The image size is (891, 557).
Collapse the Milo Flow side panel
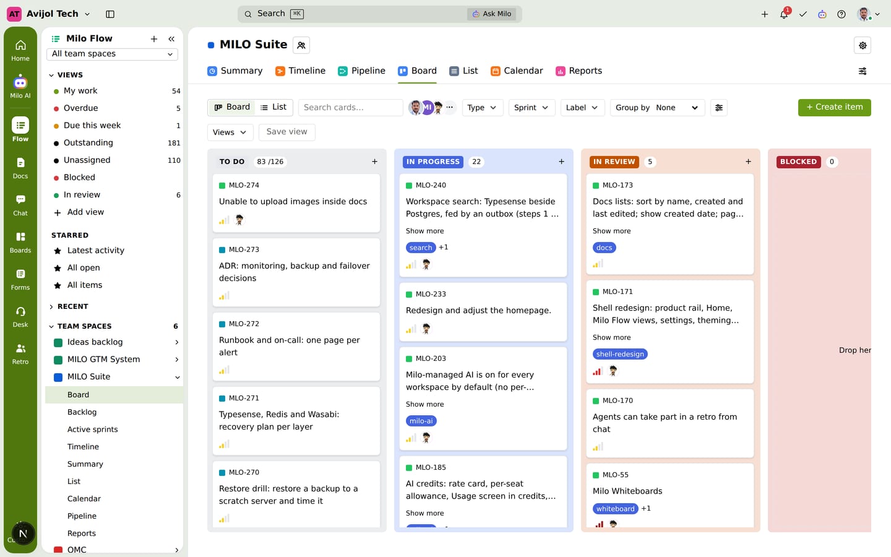click(171, 39)
